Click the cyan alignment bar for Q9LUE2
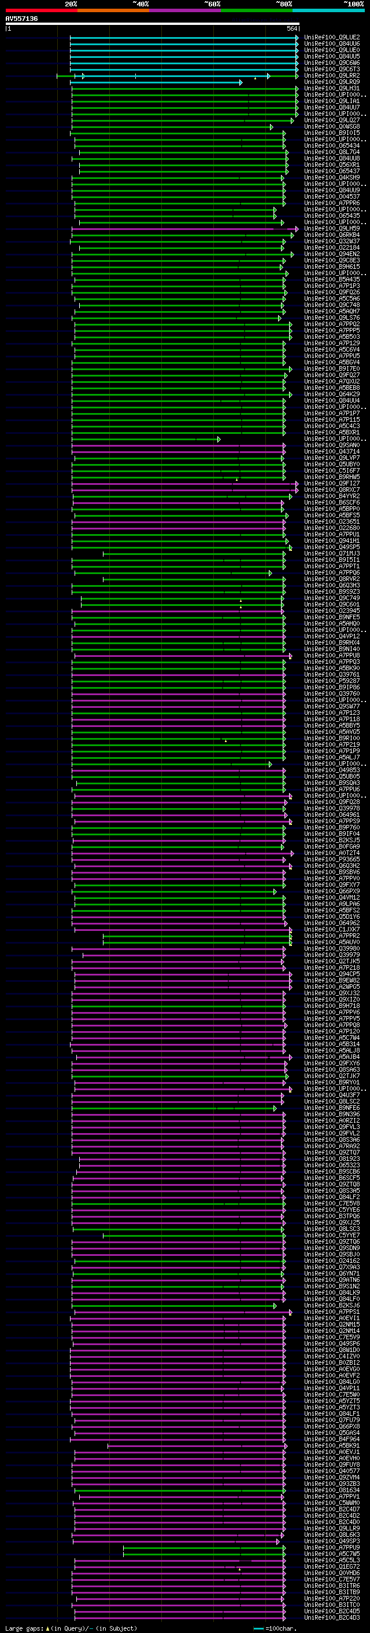Screen dimensions: 370x1633 (184, 38)
